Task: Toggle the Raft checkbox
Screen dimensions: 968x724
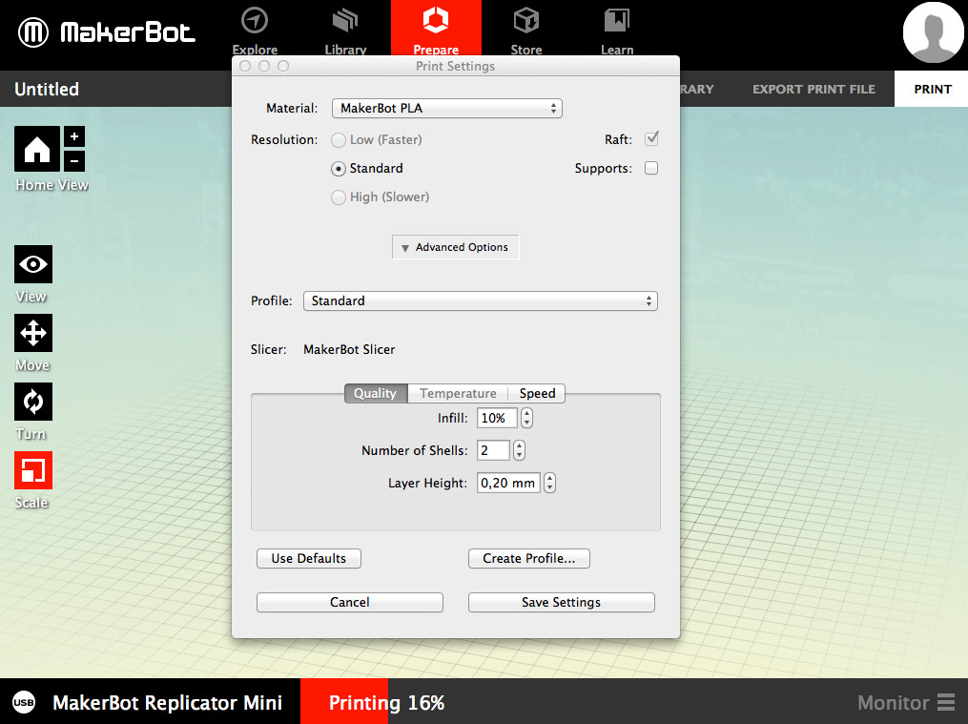Action: pyautogui.click(x=651, y=139)
